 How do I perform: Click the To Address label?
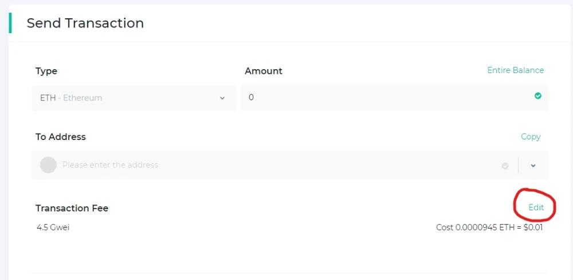click(61, 137)
